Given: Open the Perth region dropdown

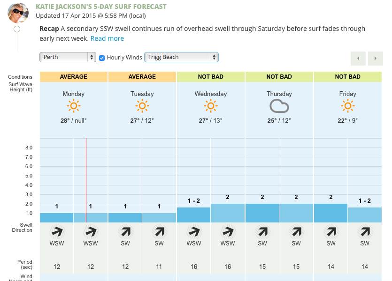Looking at the screenshot, I should pyautogui.click(x=67, y=56).
